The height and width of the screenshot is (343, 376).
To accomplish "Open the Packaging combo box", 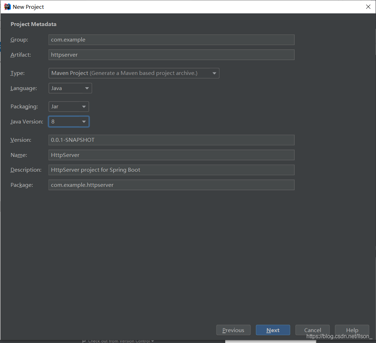I will (x=69, y=107).
